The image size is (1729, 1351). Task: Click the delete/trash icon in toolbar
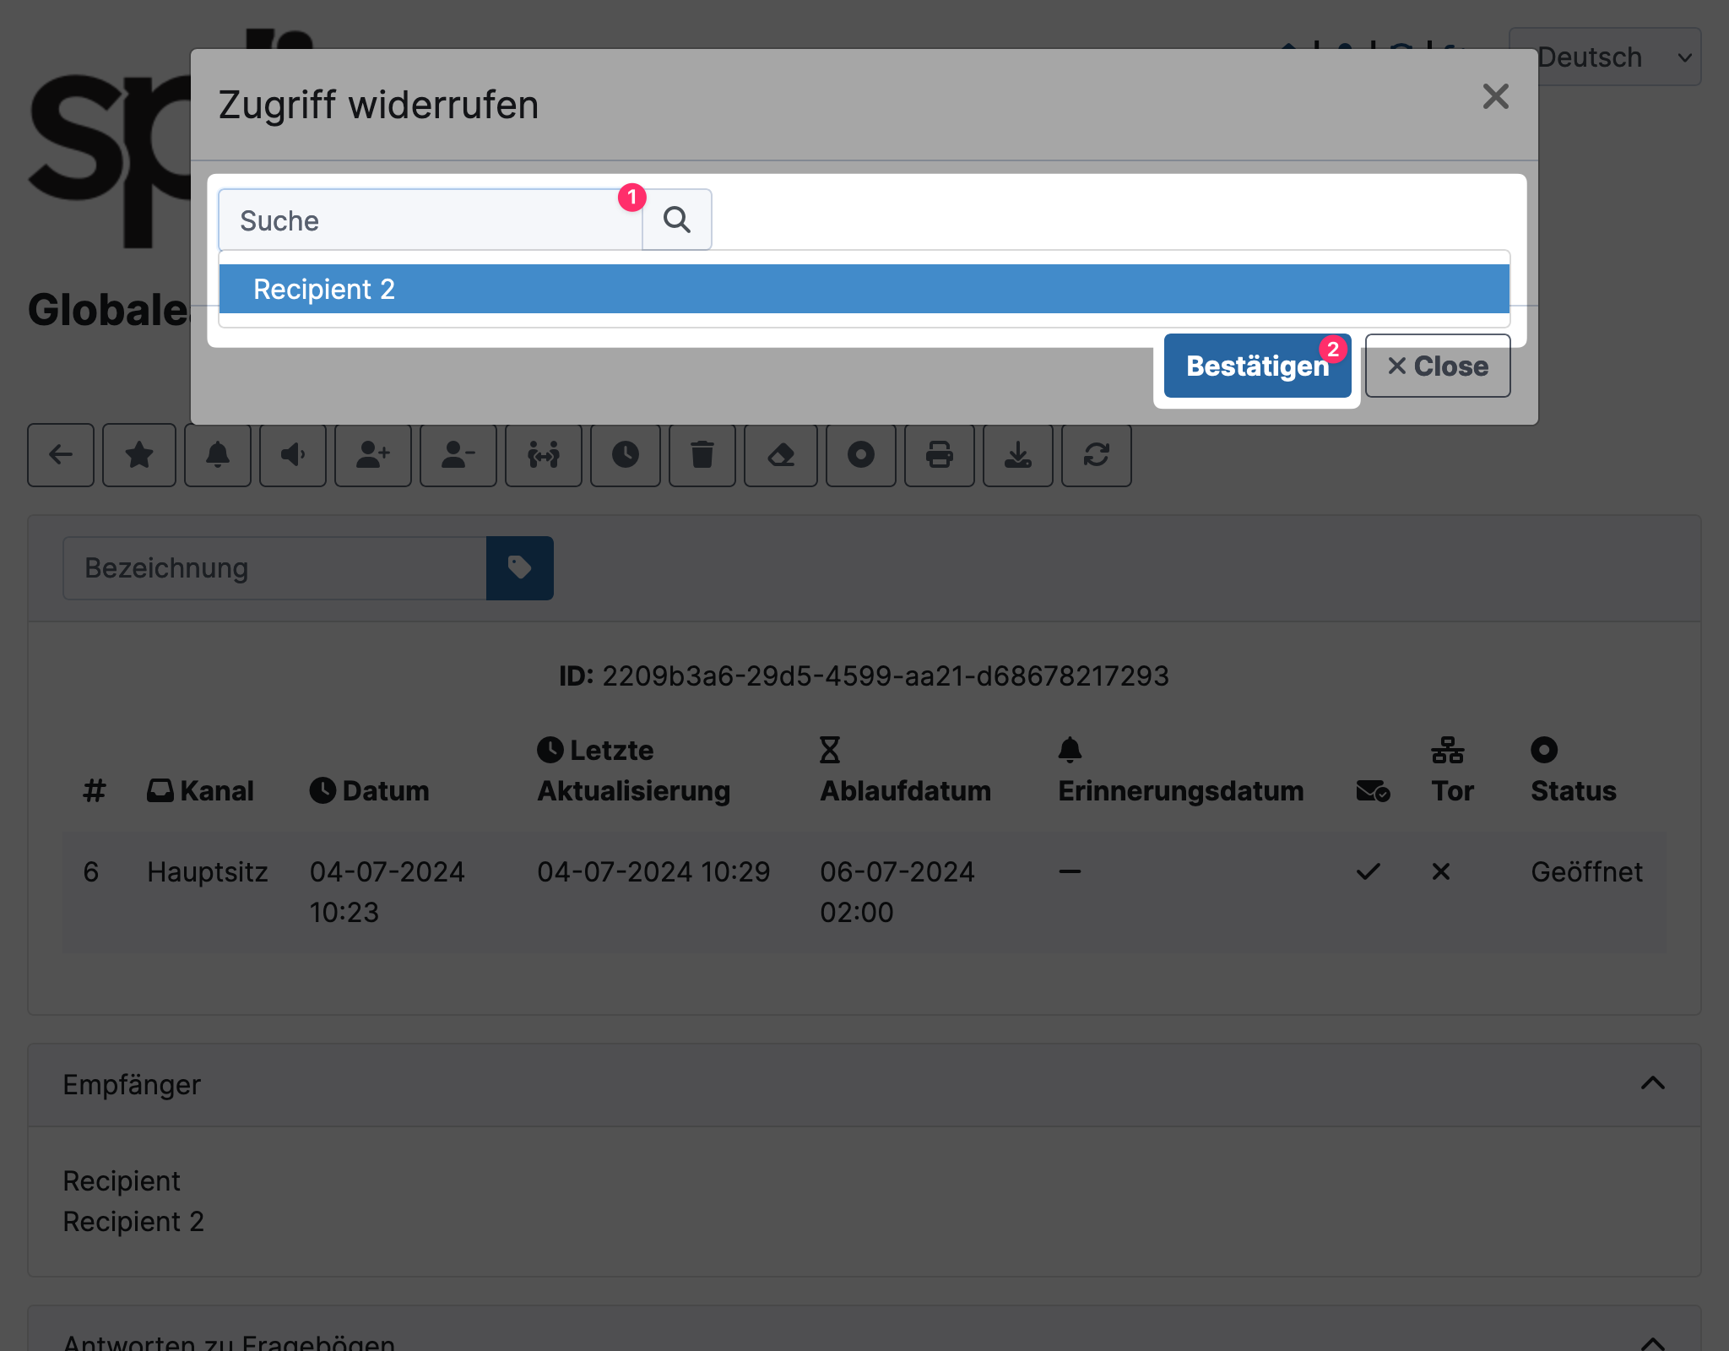coord(702,453)
